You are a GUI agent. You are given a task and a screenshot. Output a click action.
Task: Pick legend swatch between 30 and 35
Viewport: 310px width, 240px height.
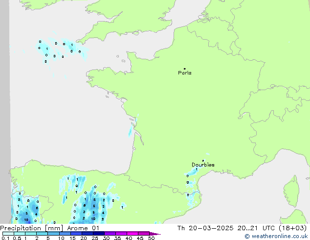tap(110, 234)
